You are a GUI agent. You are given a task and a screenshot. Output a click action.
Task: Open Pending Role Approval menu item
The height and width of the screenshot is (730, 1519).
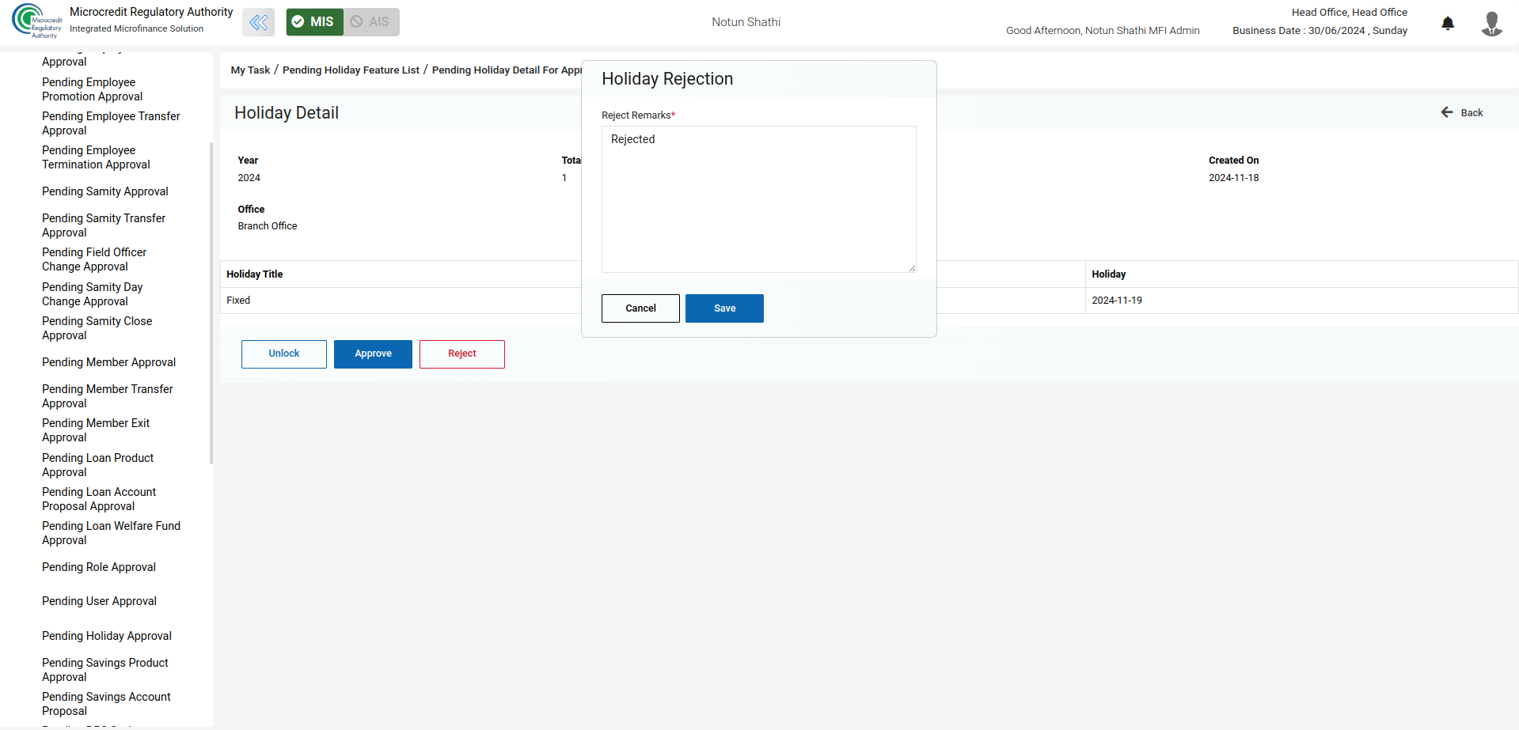pos(99,567)
